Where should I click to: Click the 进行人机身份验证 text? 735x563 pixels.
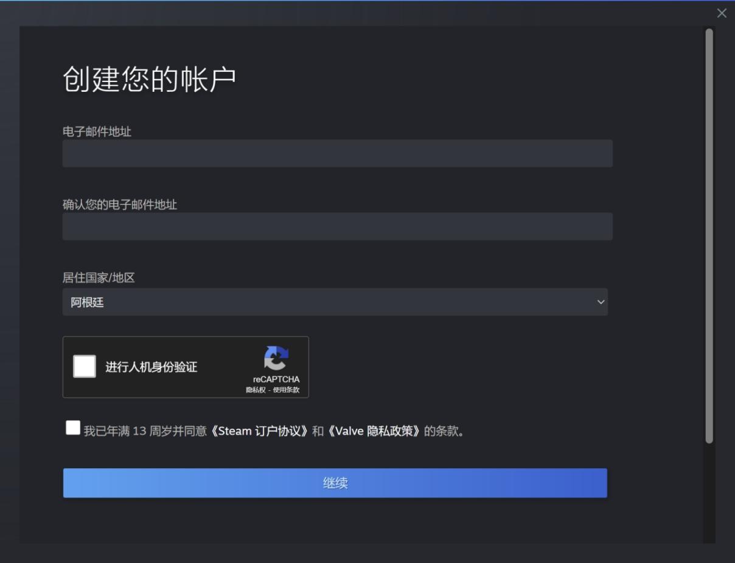click(x=152, y=367)
